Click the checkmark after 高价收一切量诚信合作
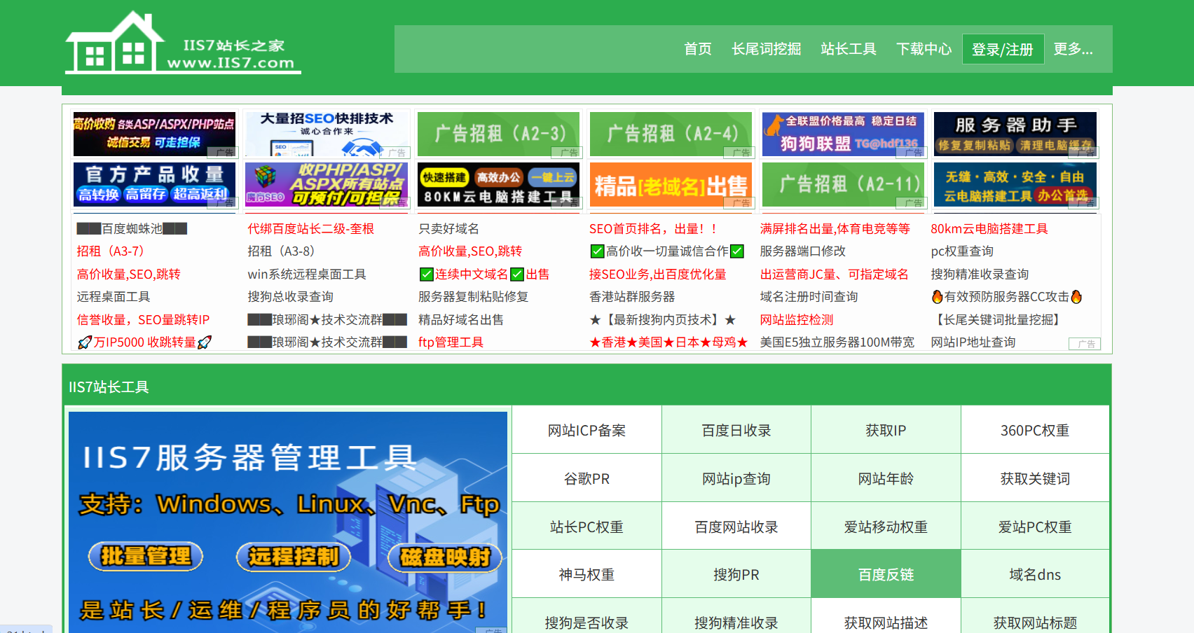 tap(737, 251)
